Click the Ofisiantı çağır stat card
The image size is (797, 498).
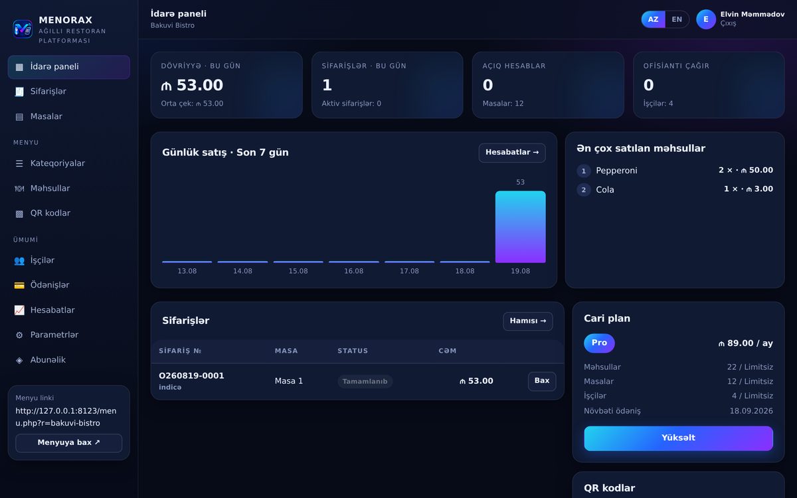[709, 85]
